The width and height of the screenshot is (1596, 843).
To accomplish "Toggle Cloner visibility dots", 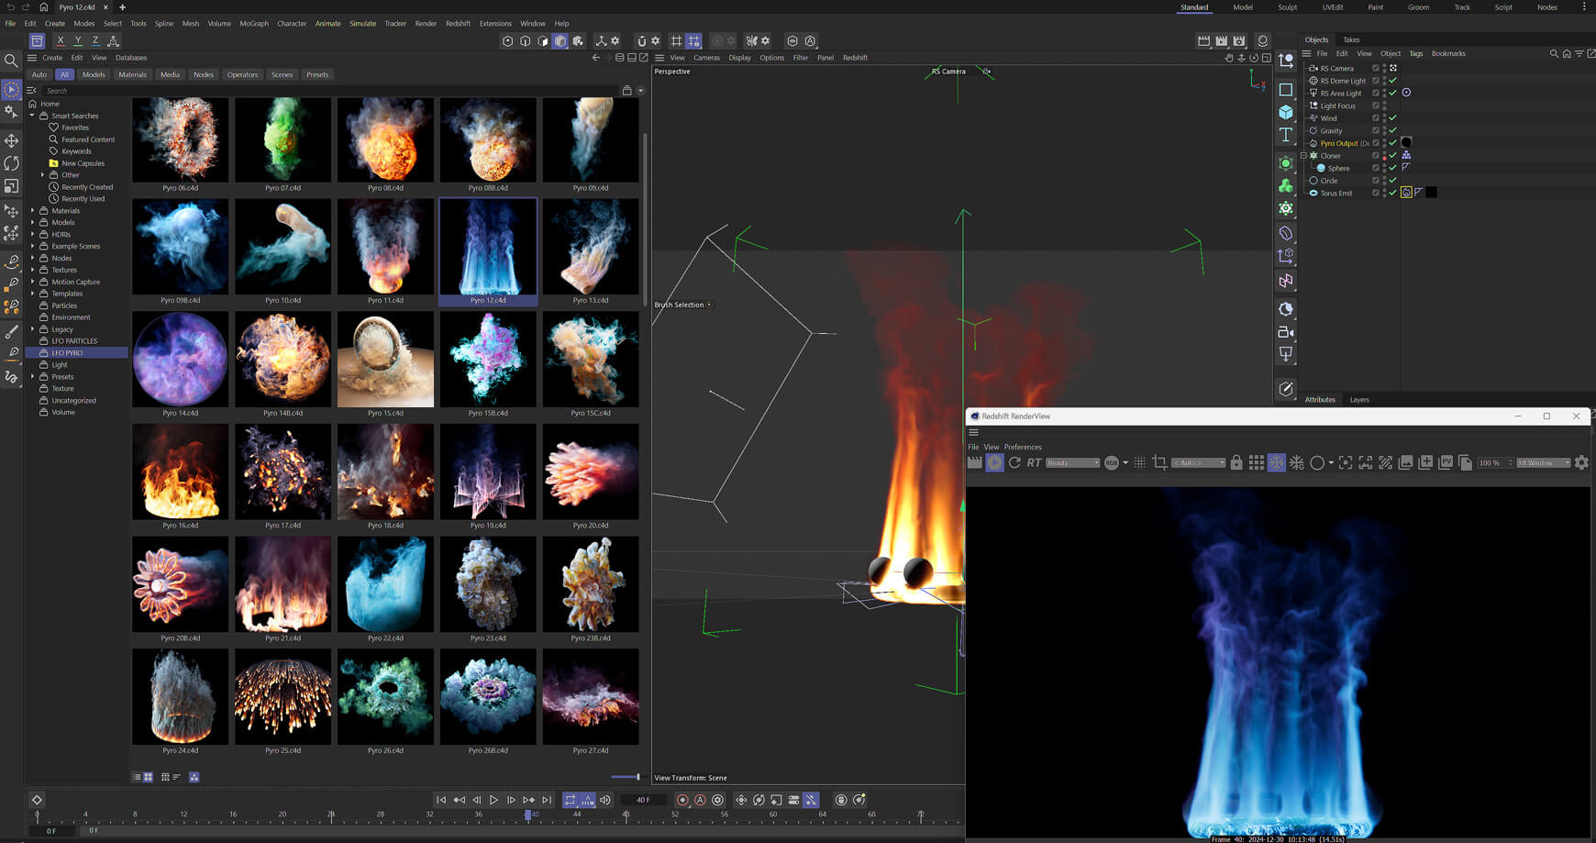I will point(1384,156).
